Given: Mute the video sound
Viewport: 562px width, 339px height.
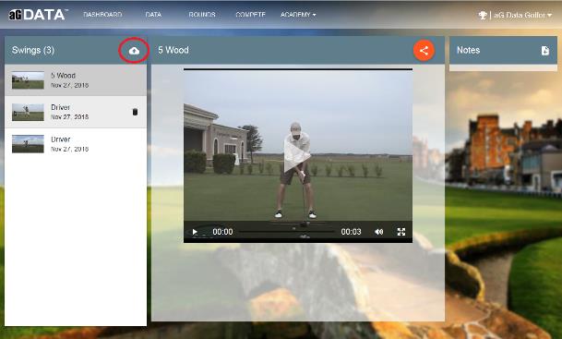Looking at the screenshot, I should coord(379,232).
